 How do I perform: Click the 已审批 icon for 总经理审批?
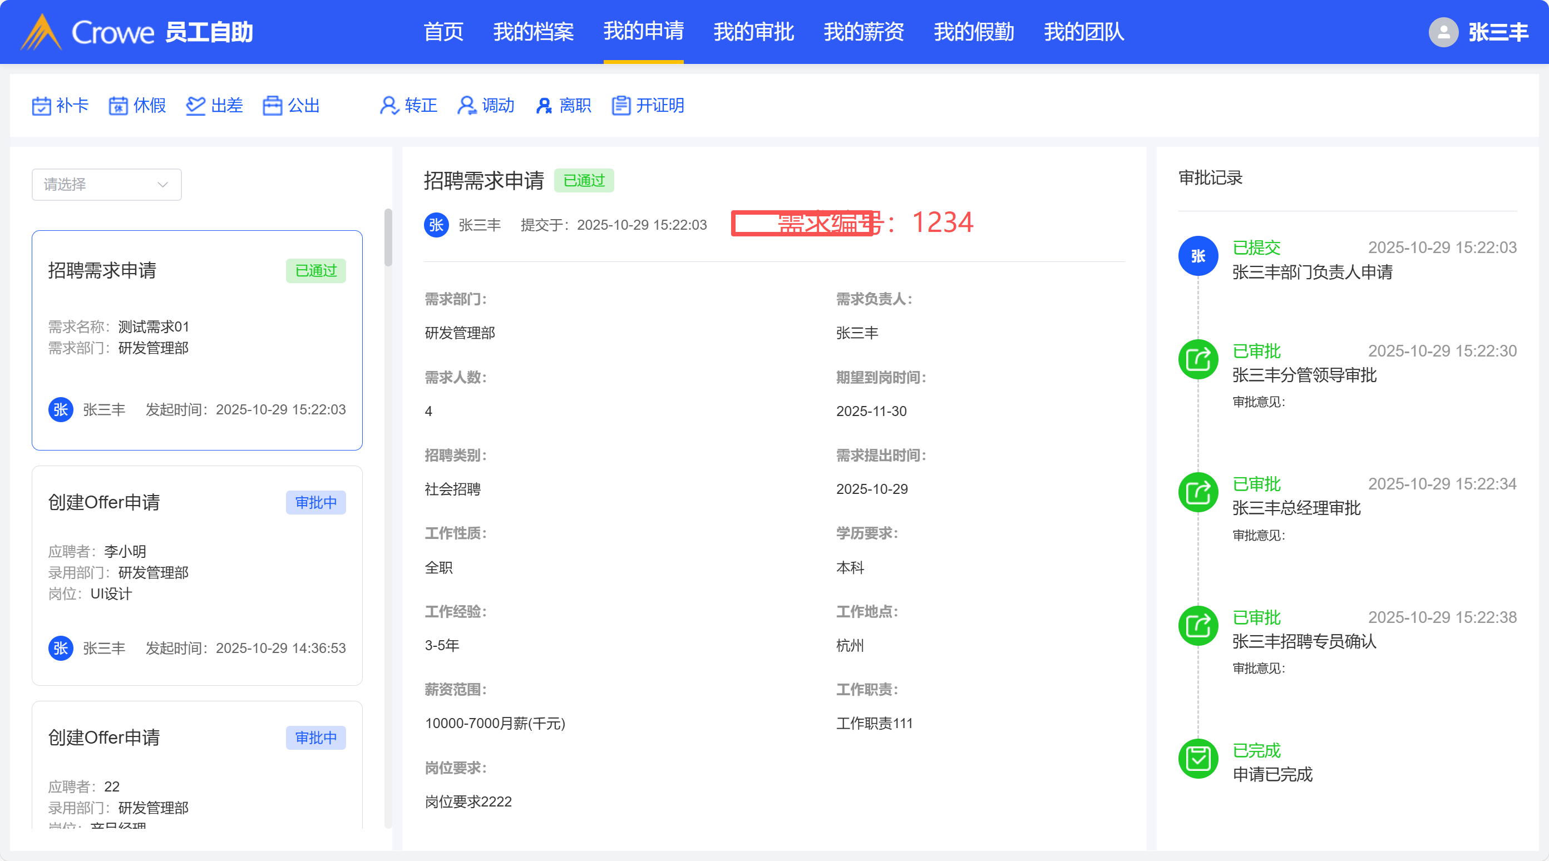[x=1198, y=493]
